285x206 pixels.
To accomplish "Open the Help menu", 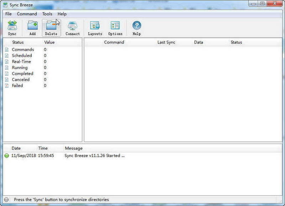I will [x=62, y=14].
